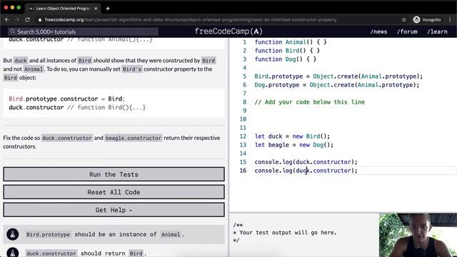
Task: Click Reset All Code button
Action: (114, 192)
